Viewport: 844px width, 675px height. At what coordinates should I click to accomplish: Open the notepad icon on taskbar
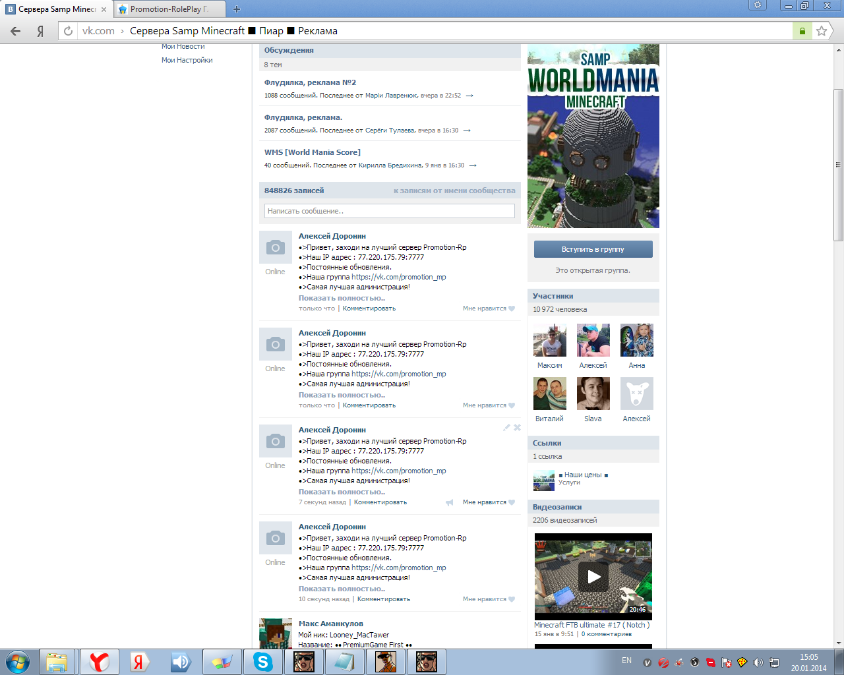click(344, 662)
